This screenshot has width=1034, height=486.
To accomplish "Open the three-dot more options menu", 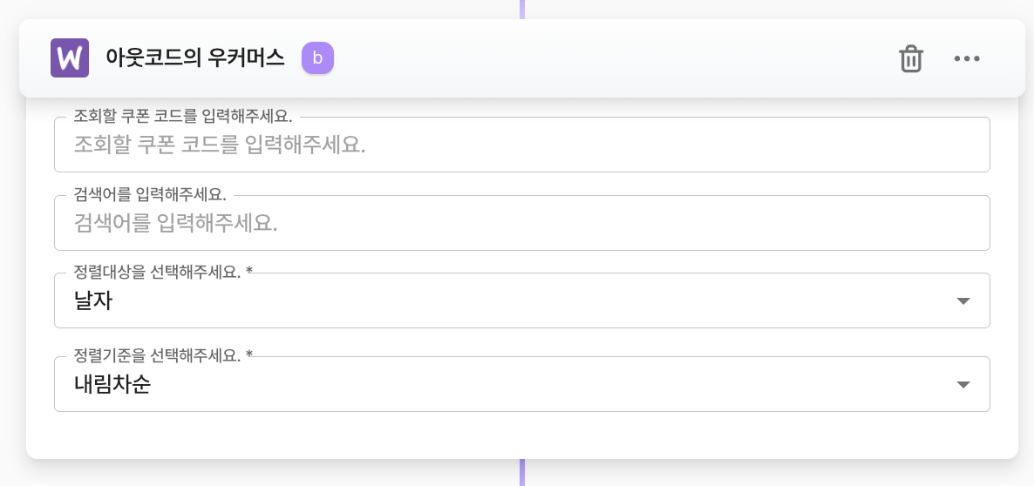I will point(967,58).
